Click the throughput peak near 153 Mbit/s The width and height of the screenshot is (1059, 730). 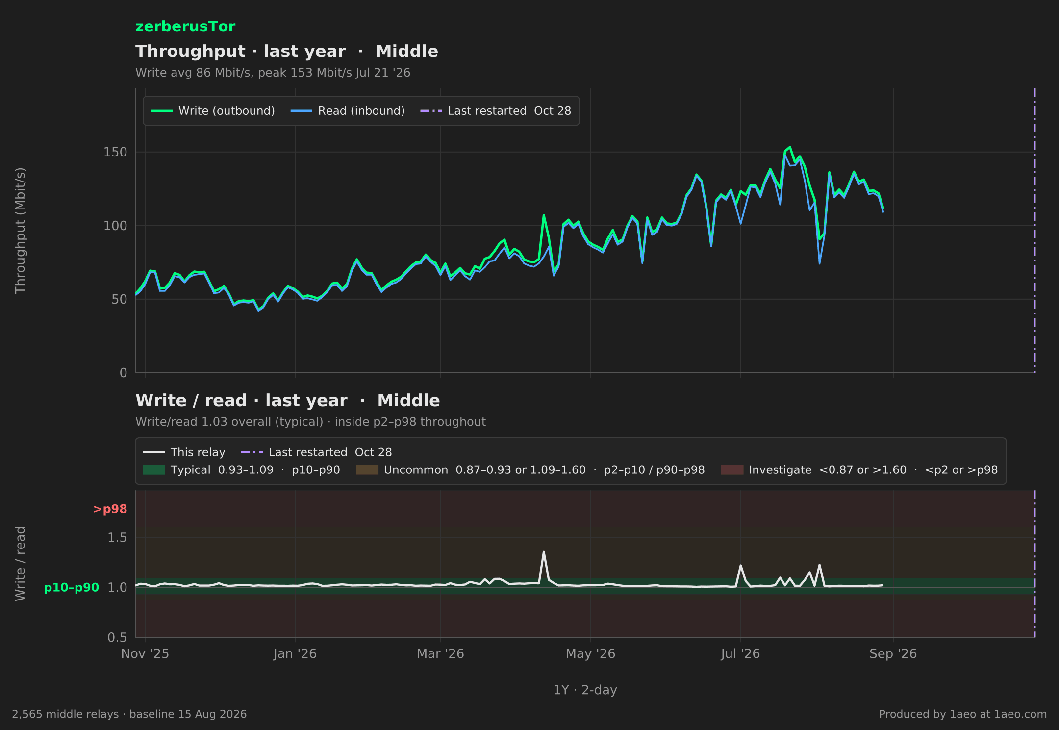(789, 147)
